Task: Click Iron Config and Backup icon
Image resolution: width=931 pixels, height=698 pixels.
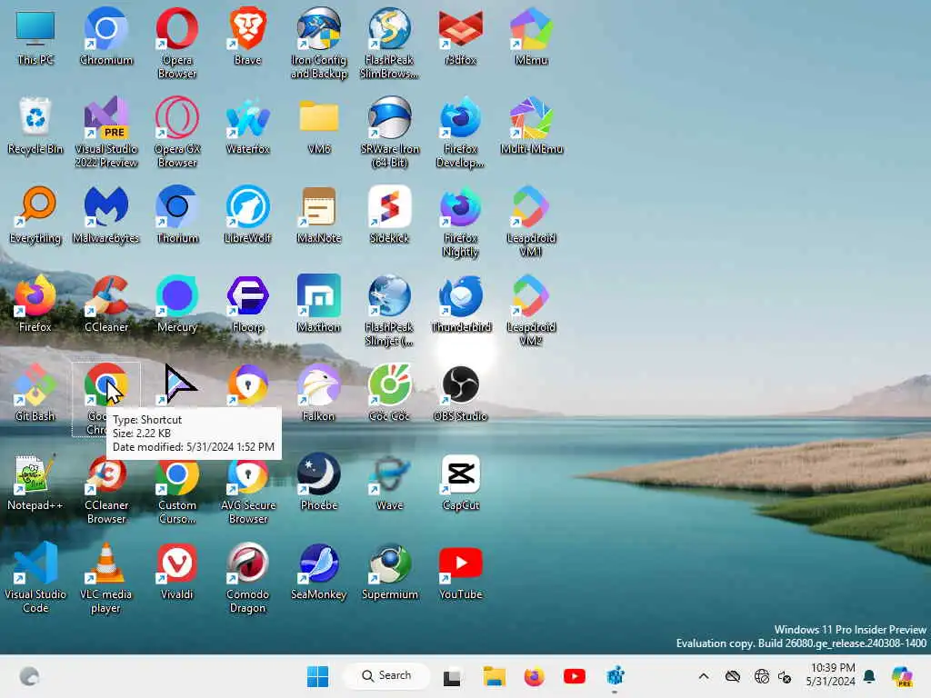Action: point(319,42)
